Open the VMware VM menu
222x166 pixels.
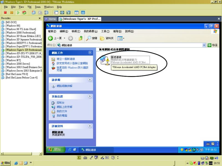click(x=29, y=7)
